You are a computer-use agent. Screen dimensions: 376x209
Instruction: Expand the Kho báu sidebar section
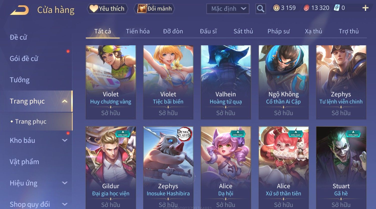[x=65, y=140]
